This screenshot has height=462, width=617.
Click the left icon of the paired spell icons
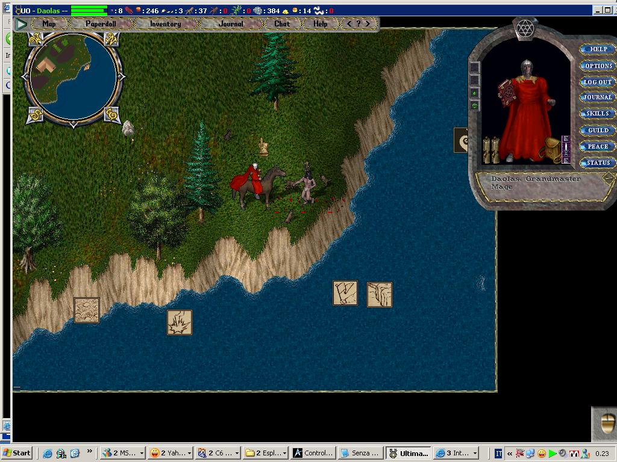point(345,293)
